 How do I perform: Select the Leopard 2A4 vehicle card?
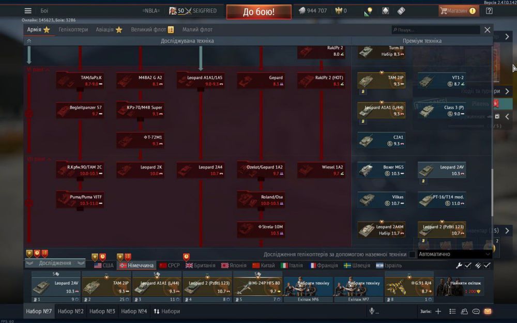[201, 170]
